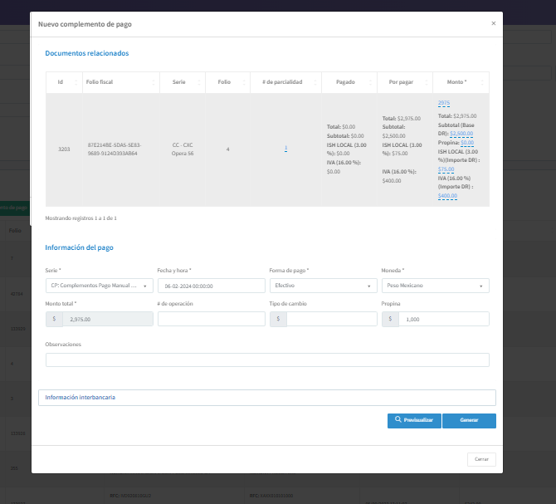Close the Nuevo complemento de pago dialog with X

[x=493, y=23]
